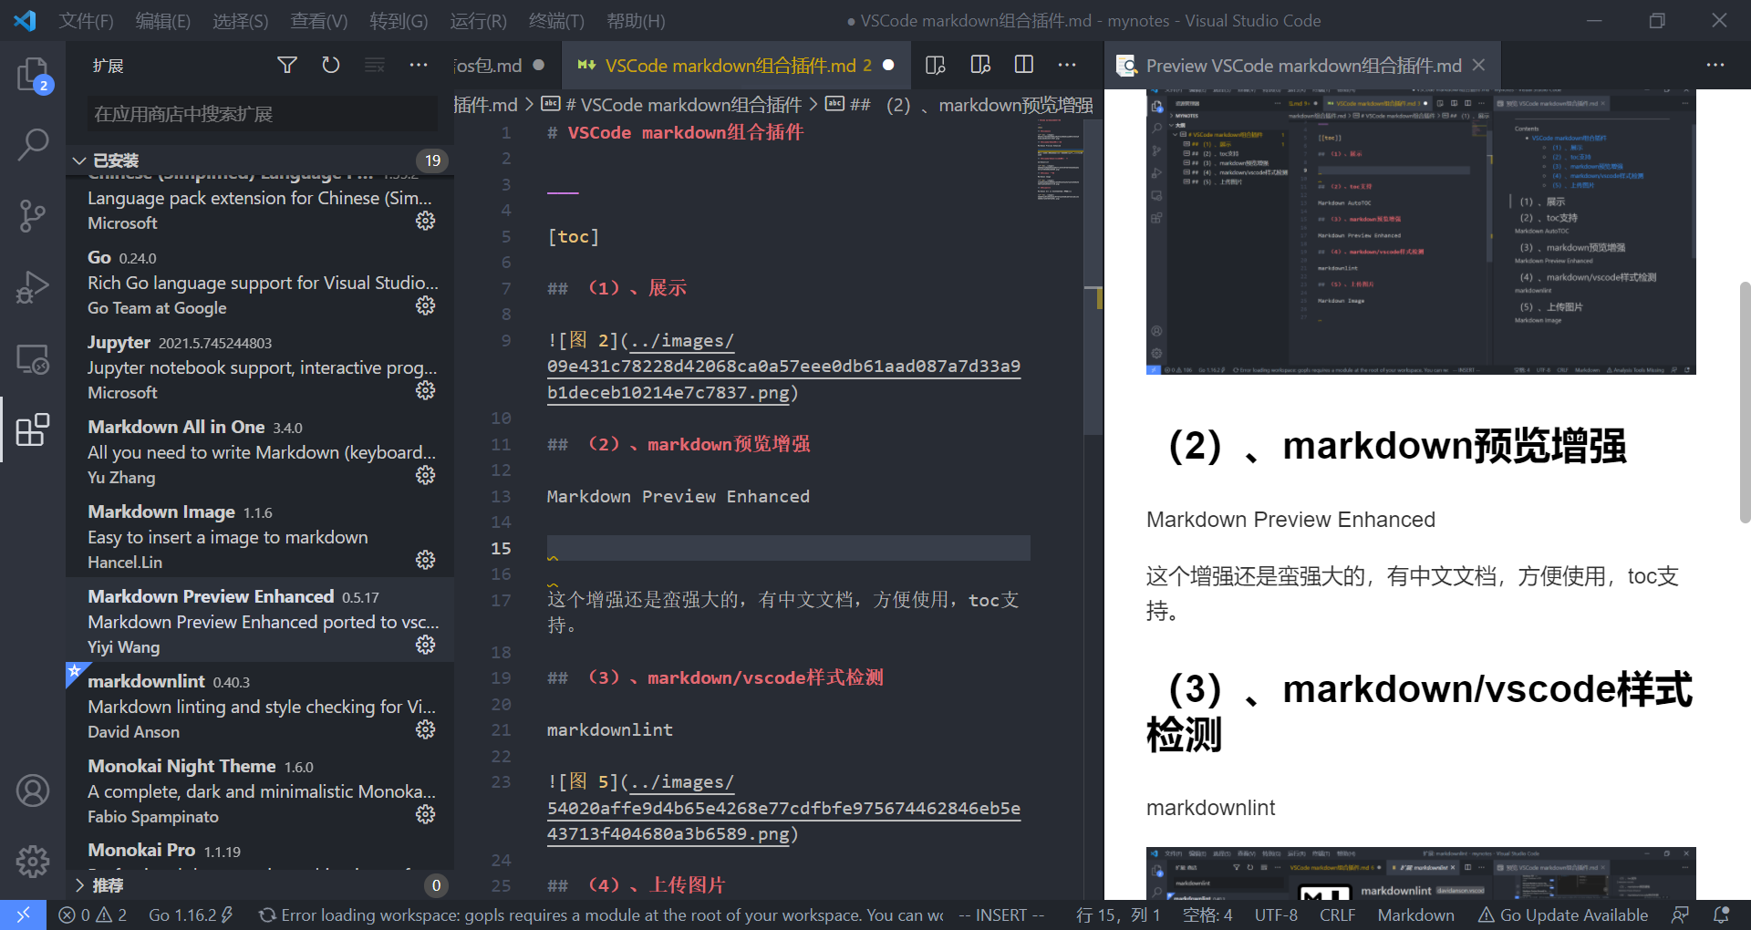Viewport: 1751px width, 930px height.
Task: Open the 文件(F) menu
Action: click(85, 20)
